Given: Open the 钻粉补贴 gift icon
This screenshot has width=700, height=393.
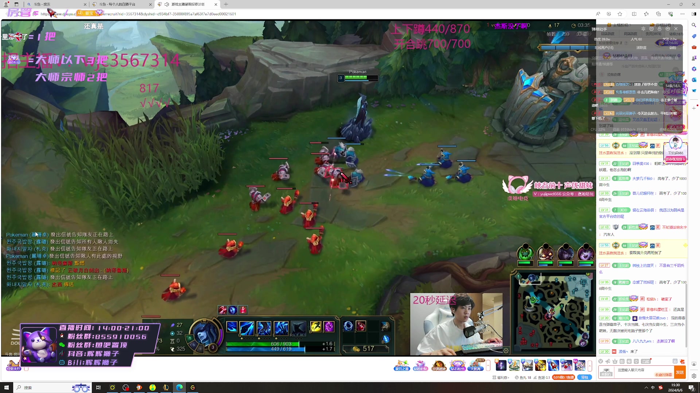Looking at the screenshot, I should (420, 365).
